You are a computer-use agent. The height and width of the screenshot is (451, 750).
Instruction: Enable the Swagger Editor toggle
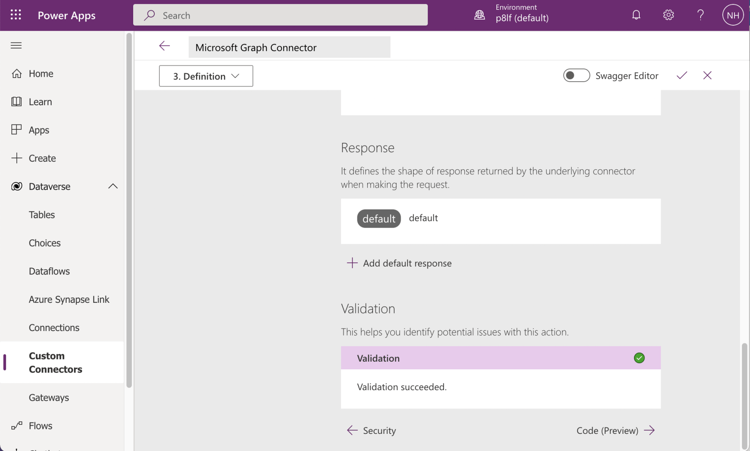(576, 76)
